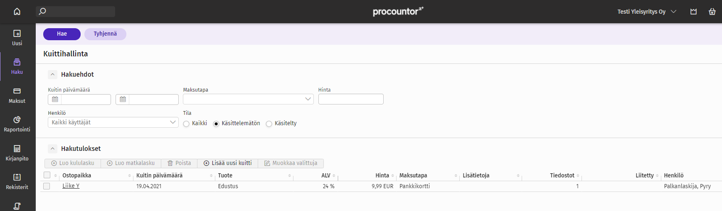The height and width of the screenshot is (211, 722).
Task: Open Maksut sidebar section
Action: [17, 95]
